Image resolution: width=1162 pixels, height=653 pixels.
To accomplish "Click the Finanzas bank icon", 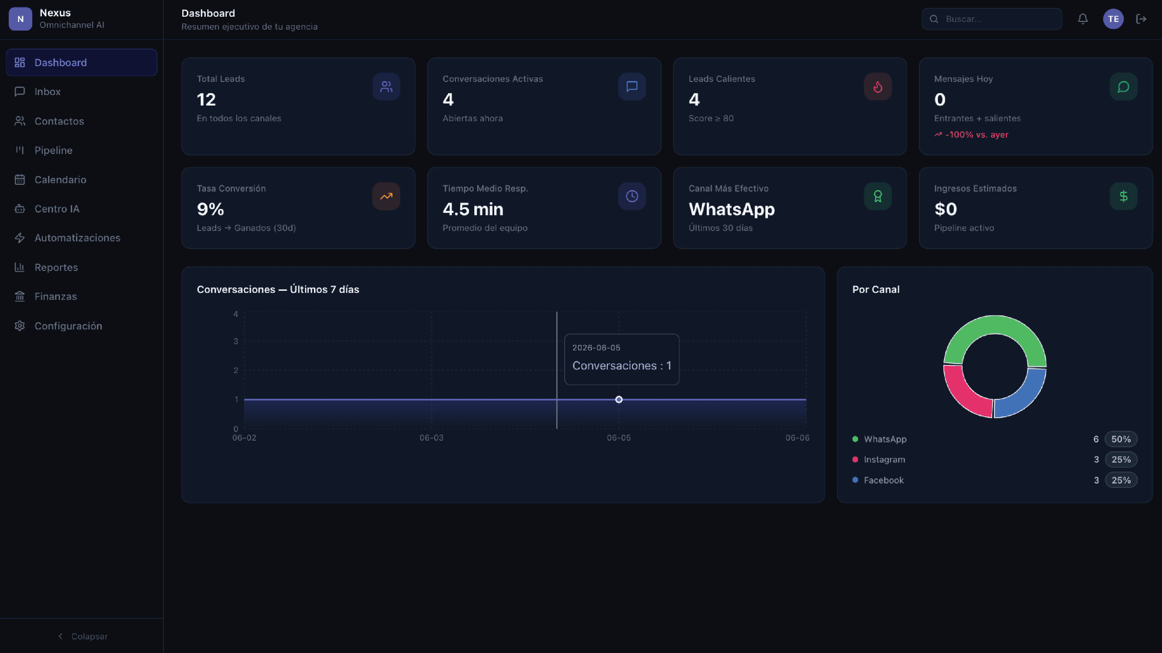I will [x=20, y=296].
